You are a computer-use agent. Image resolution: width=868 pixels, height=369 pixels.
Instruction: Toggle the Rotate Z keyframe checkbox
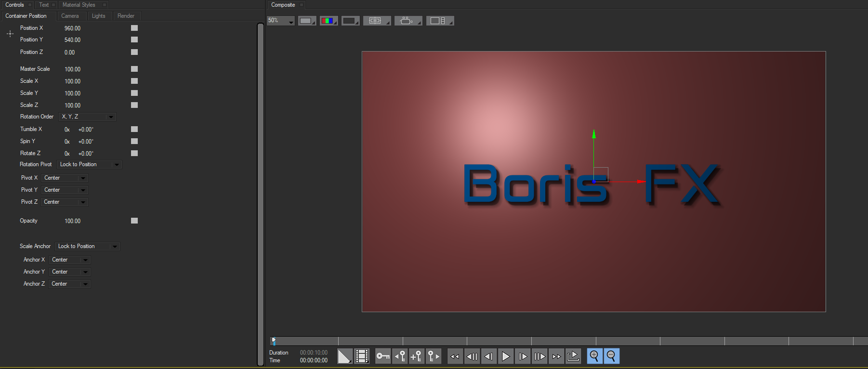134,153
